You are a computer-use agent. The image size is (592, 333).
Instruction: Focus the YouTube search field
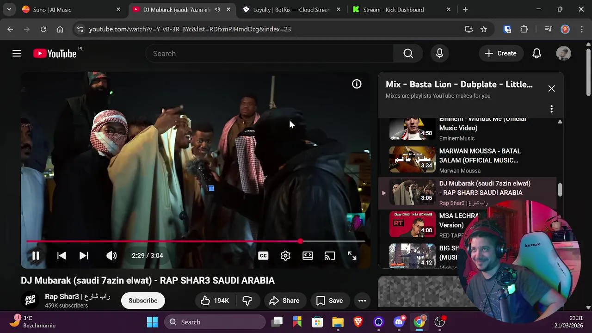click(x=269, y=54)
